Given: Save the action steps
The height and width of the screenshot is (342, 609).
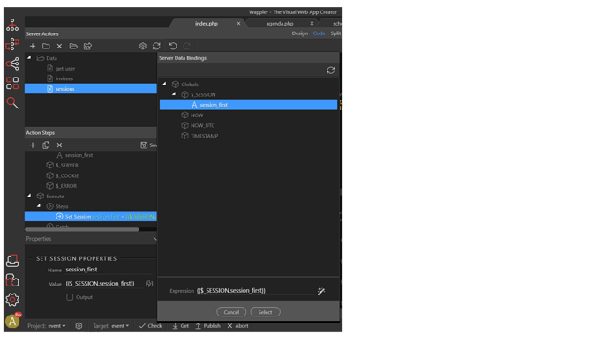Looking at the screenshot, I should tap(148, 145).
